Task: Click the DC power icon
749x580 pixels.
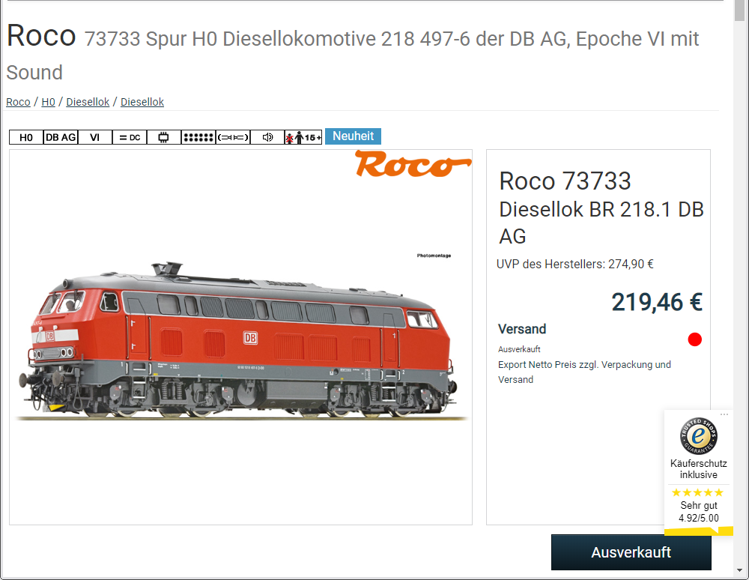Action: click(x=130, y=138)
